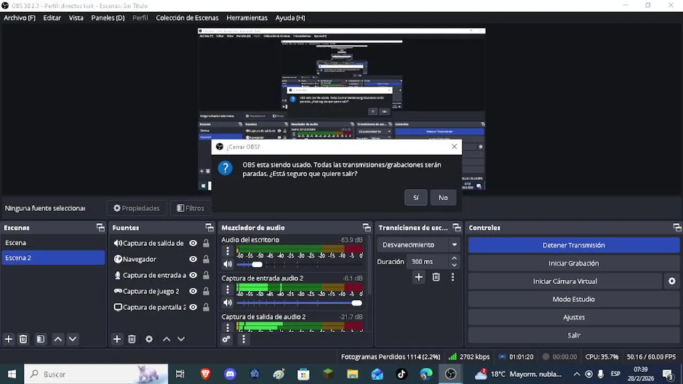Click Iniciar Grabación
Image resolution: width=683 pixels, height=384 pixels.
click(574, 263)
